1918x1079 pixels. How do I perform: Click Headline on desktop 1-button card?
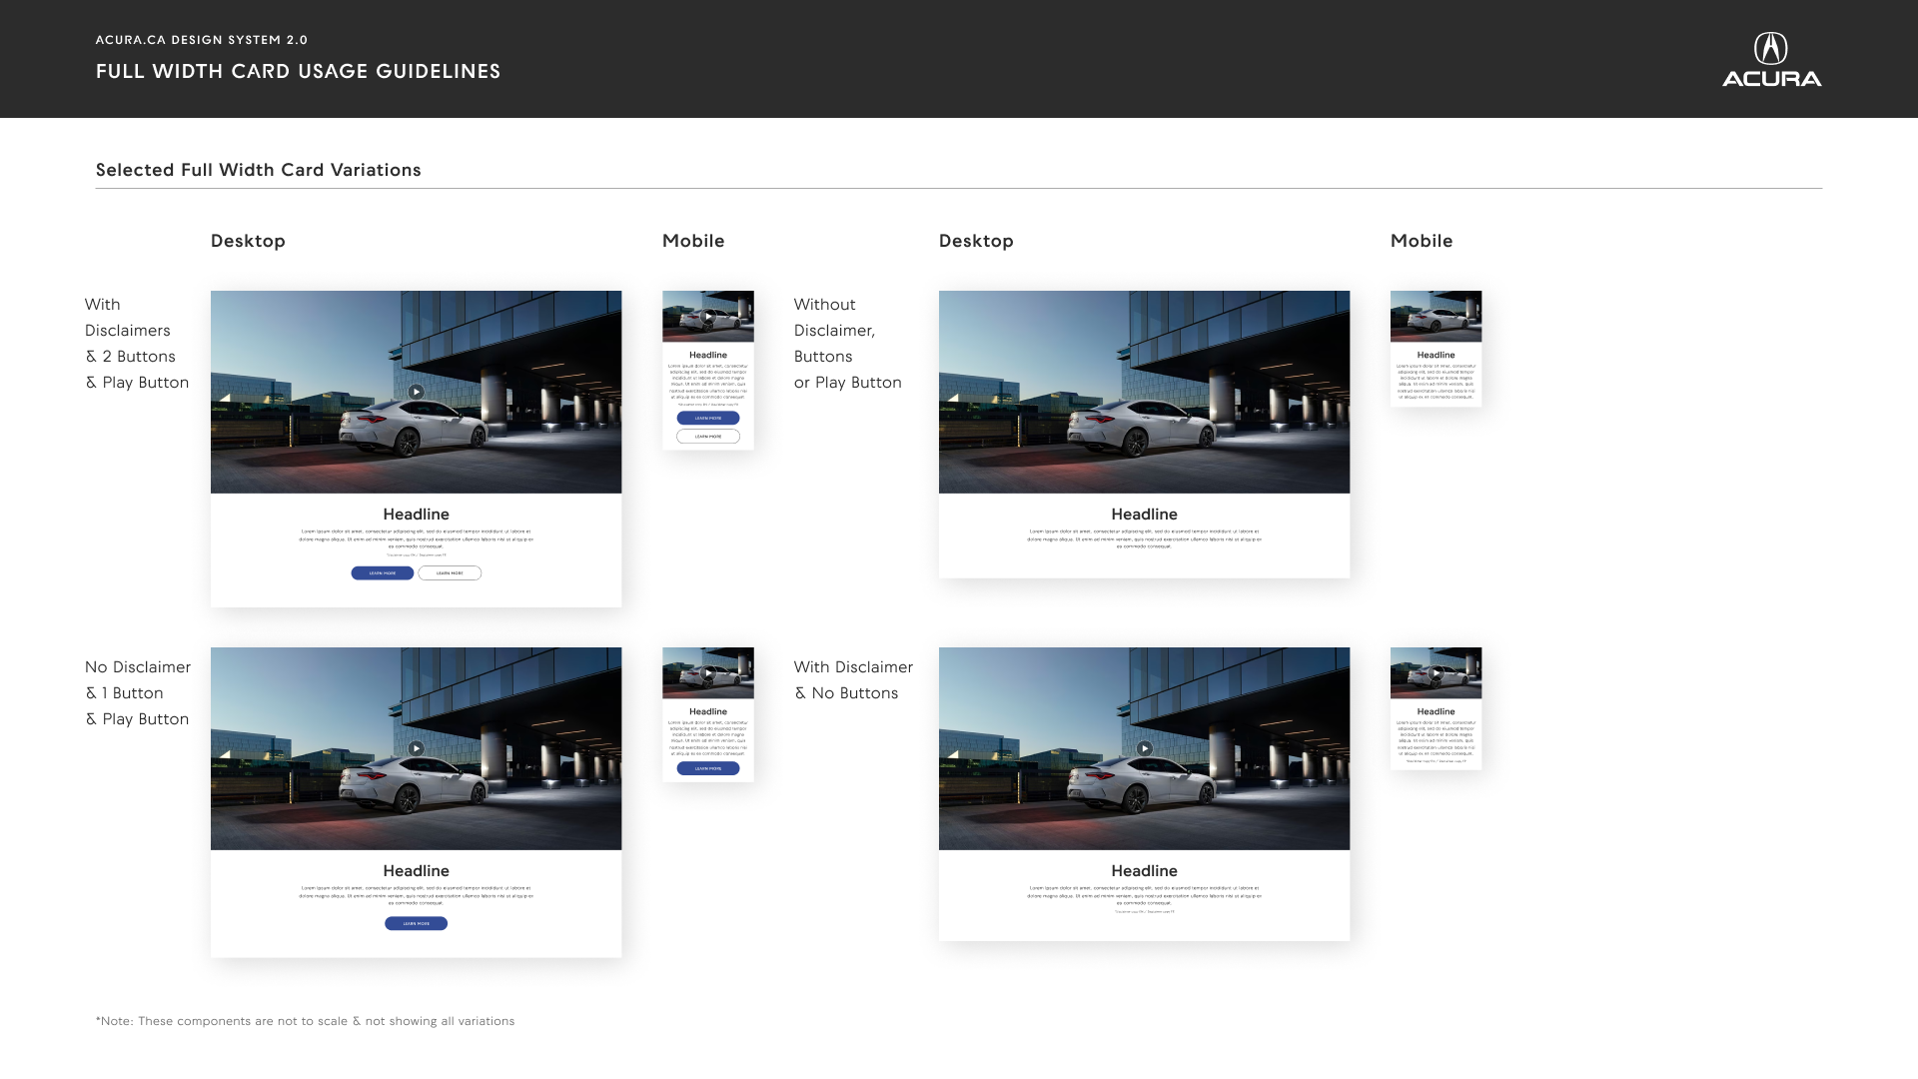417,871
